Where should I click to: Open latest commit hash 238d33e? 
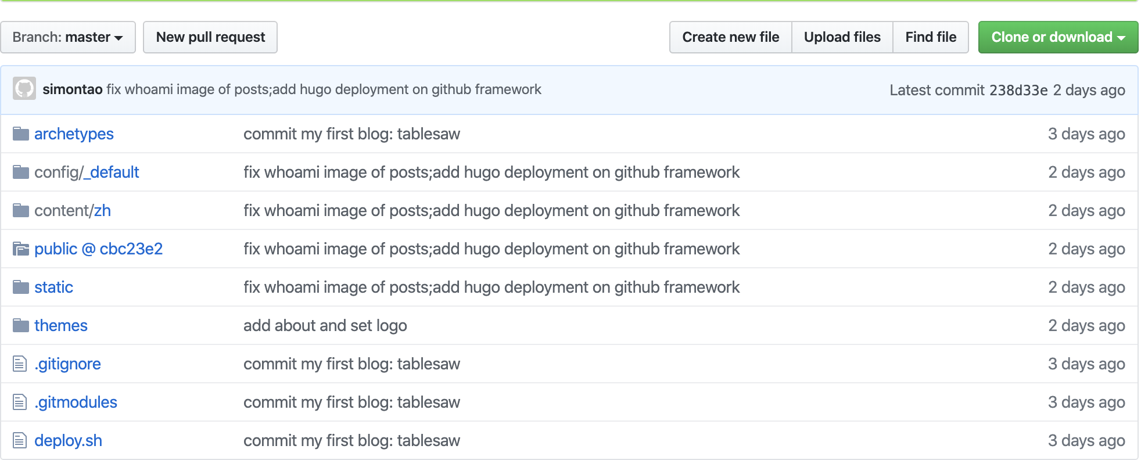[x=1018, y=90]
